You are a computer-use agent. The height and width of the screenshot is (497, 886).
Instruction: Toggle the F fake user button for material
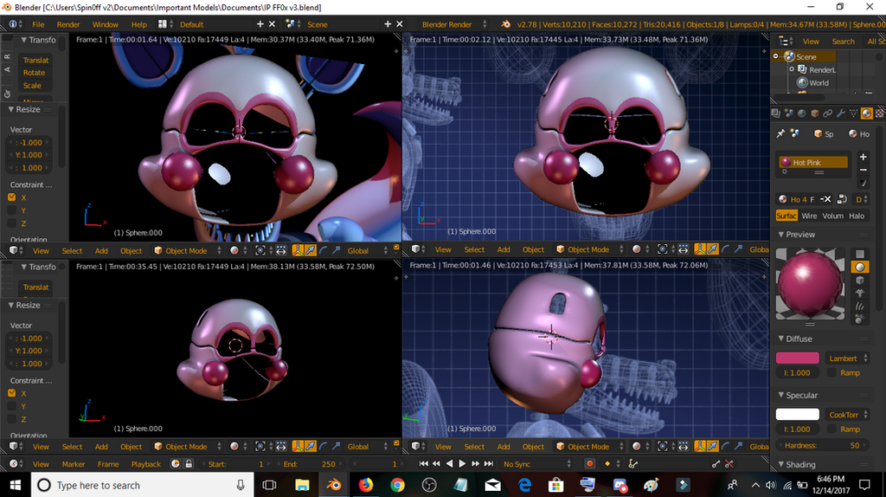tap(812, 199)
